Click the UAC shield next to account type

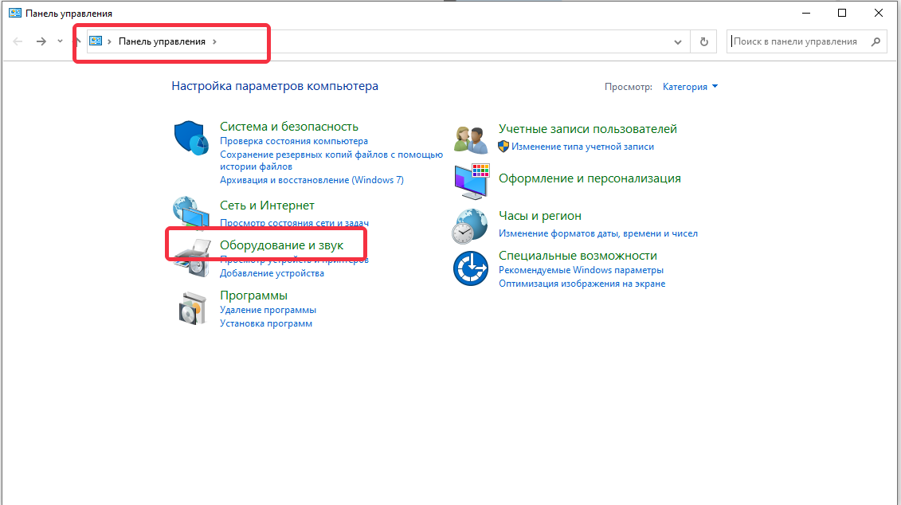pos(503,147)
